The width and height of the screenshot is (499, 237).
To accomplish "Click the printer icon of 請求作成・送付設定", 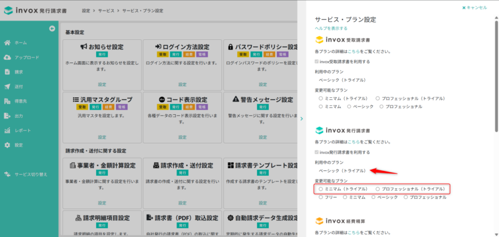I will (x=157, y=165).
